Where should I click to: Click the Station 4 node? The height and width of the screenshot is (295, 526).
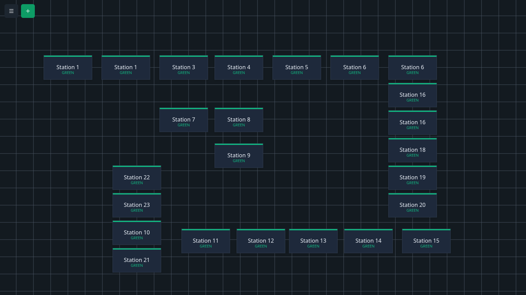point(239,67)
